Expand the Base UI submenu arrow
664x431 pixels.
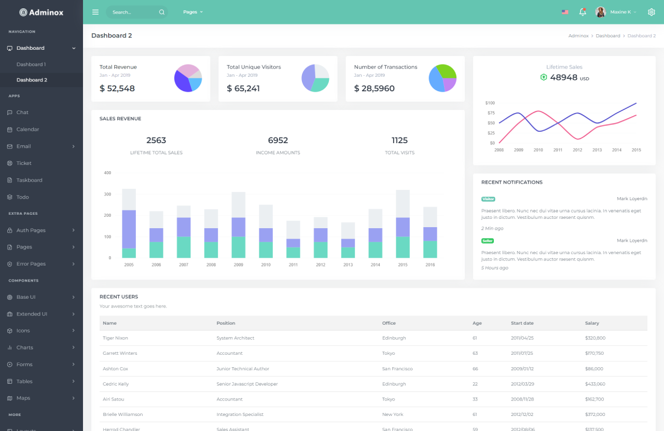tap(74, 297)
